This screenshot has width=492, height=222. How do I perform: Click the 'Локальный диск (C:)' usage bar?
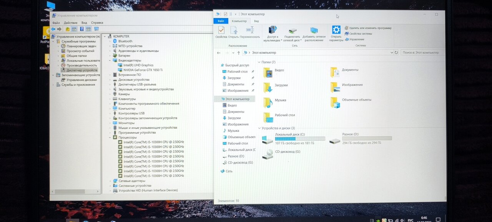(x=300, y=139)
